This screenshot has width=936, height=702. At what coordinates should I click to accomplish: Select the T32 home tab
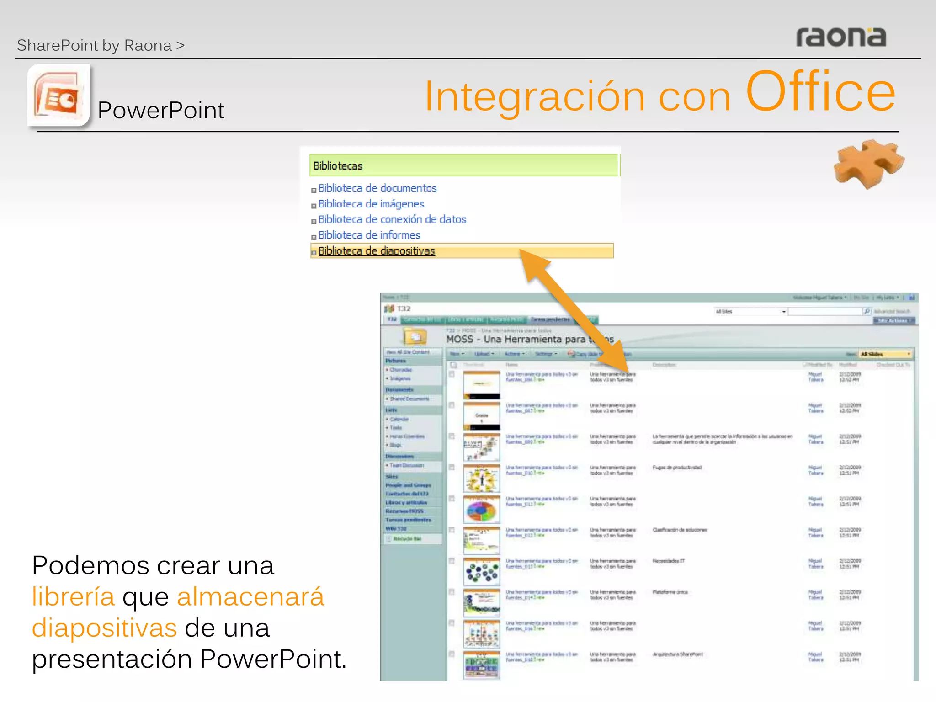click(392, 319)
